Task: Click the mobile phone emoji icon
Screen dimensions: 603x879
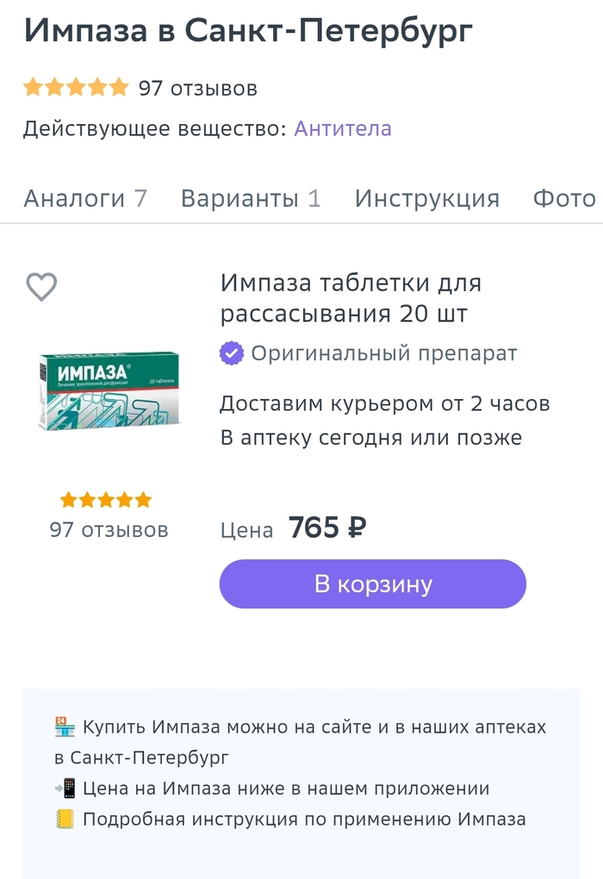Action: coord(65,789)
